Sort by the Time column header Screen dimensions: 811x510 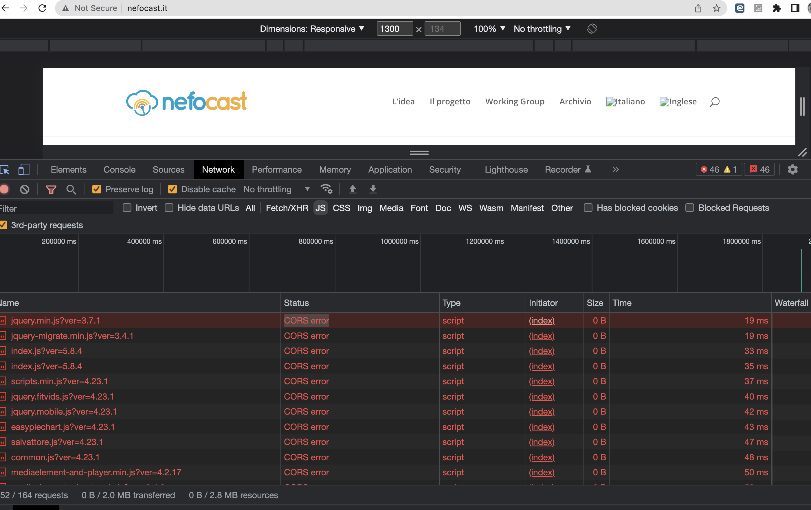coord(690,303)
